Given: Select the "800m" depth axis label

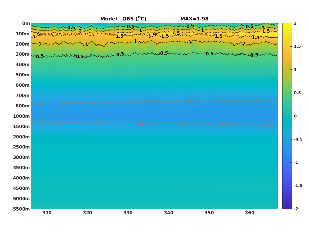Looking at the screenshot, I should pyautogui.click(x=23, y=106).
